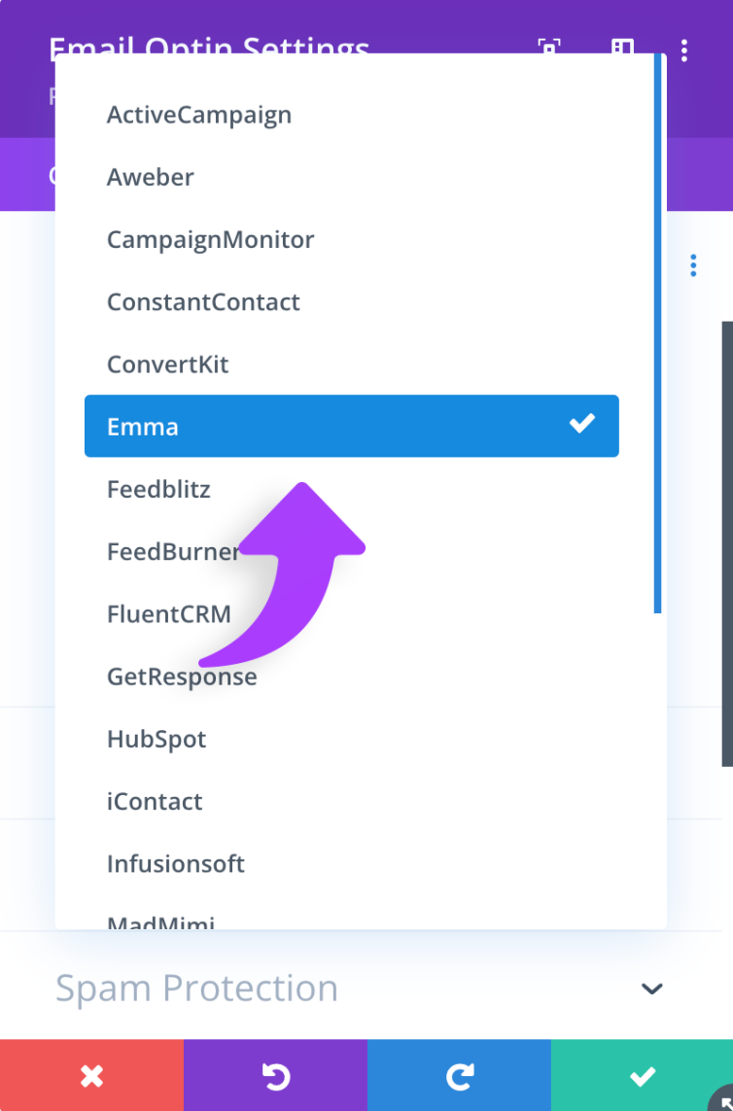Image resolution: width=733 pixels, height=1111 pixels.
Task: Open the blue three-dot options menu near the list
Action: coord(693,264)
